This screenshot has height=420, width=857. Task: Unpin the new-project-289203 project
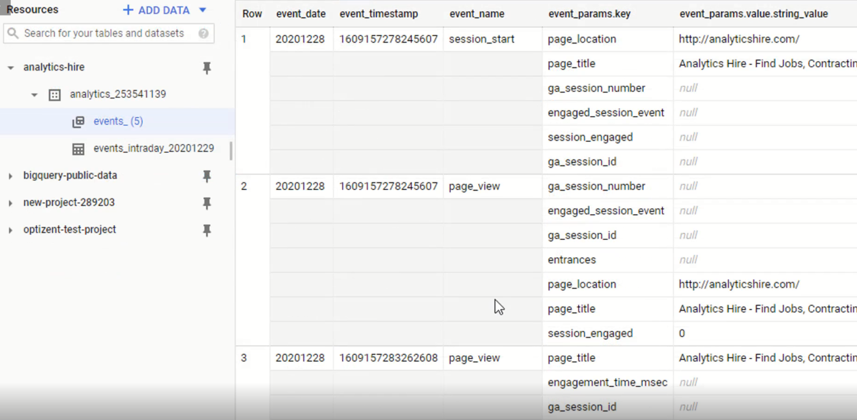pyautogui.click(x=207, y=203)
